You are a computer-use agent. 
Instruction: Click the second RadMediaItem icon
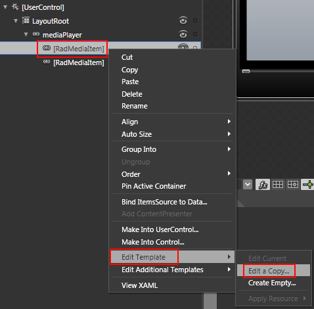click(47, 62)
